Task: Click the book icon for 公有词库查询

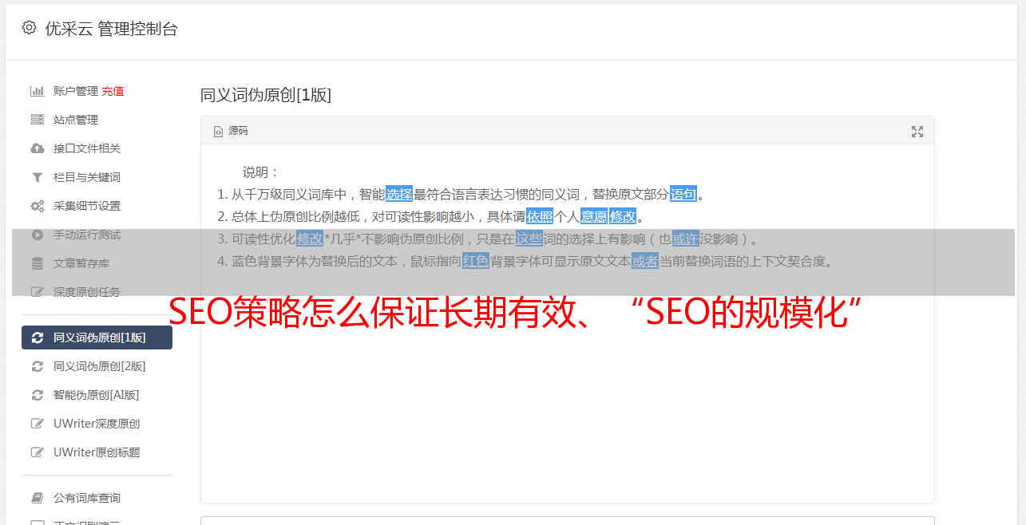Action: (37, 498)
